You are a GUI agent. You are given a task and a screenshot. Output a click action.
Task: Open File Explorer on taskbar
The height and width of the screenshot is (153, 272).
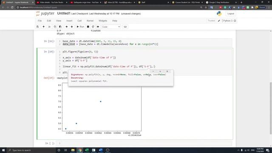(x=73, y=150)
